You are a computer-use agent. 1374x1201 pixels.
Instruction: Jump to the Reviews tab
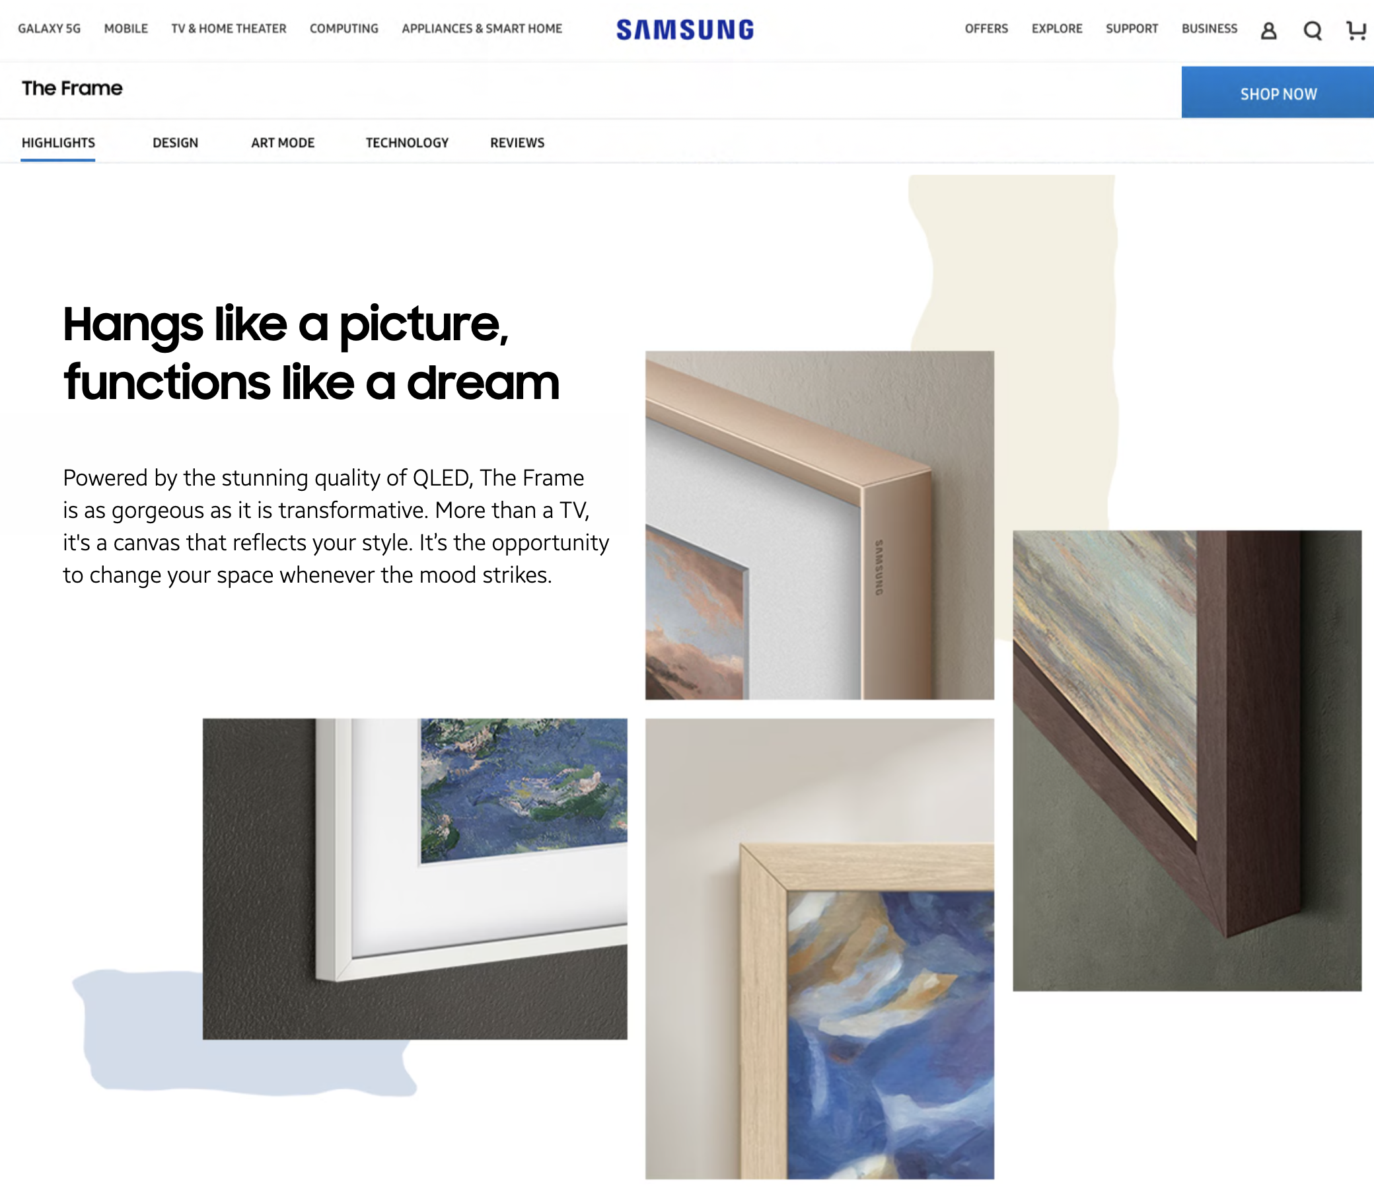[x=517, y=143]
